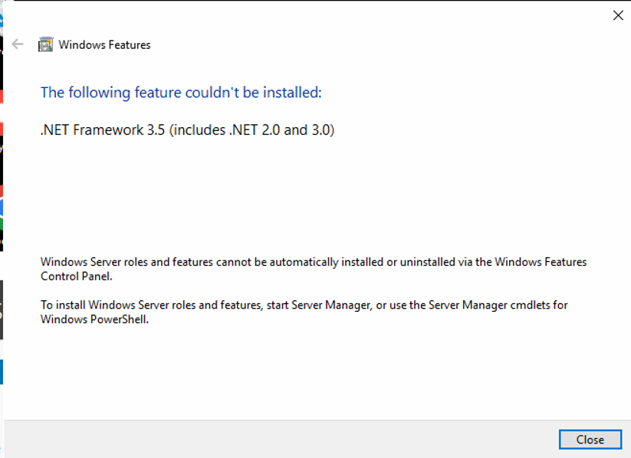Click the words "Windows PowerShell"

(x=93, y=319)
